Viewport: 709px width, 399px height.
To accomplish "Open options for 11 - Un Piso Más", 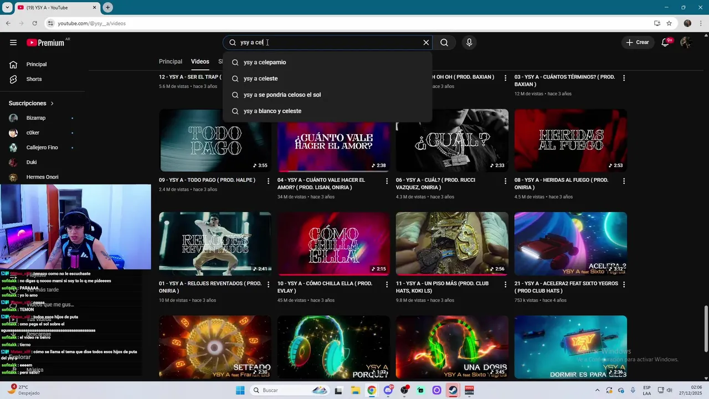I will [x=505, y=284].
